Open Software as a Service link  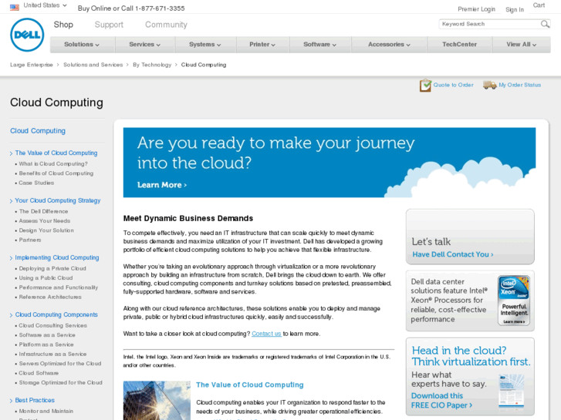point(47,335)
